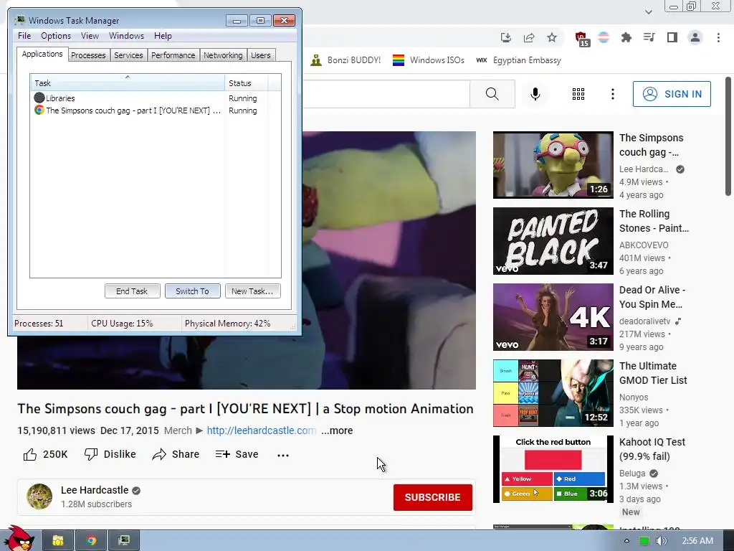Screen dimensions: 734x551
Task: Open the Dead Or Alive 4K thumbnail
Action: [x=553, y=316]
